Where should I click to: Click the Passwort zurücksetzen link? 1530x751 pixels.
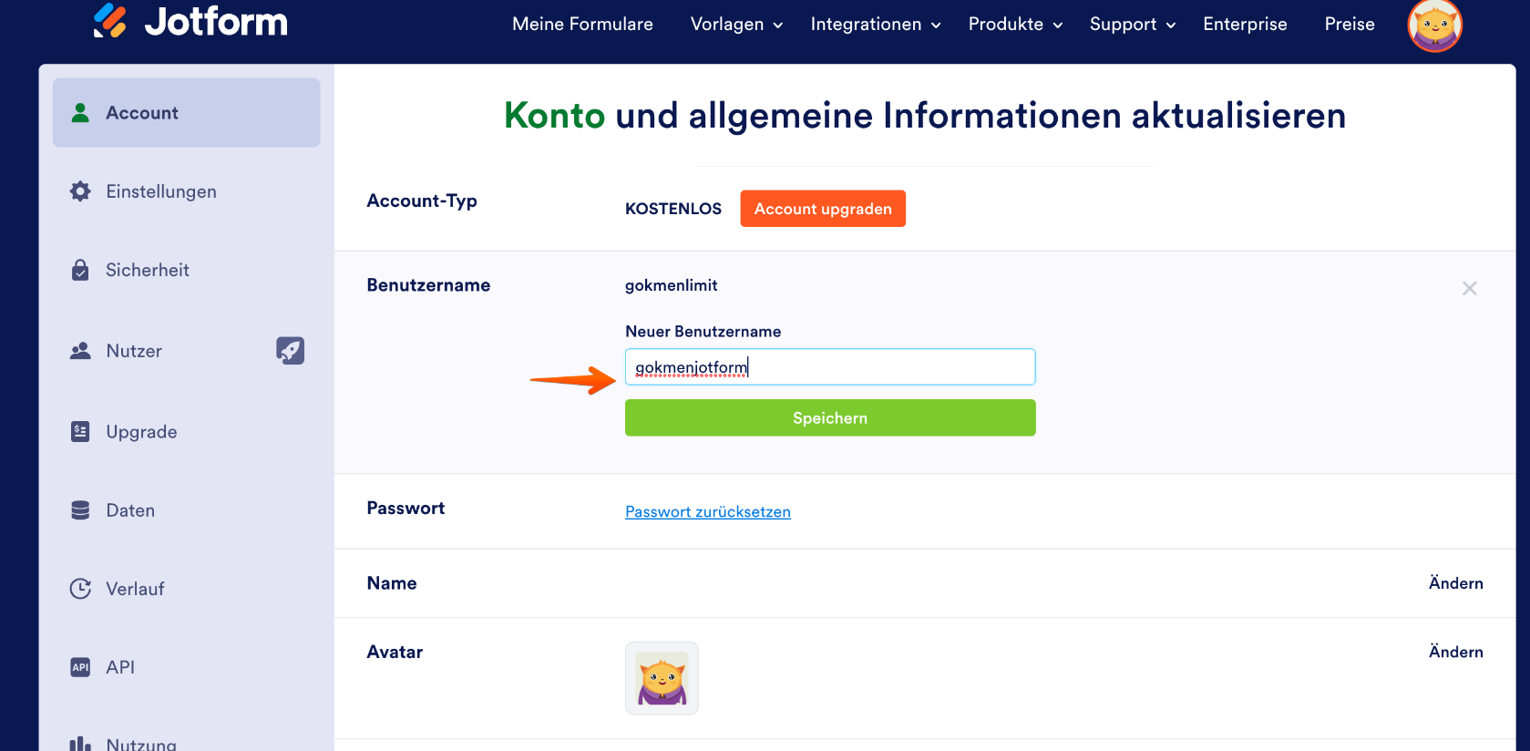coord(707,512)
